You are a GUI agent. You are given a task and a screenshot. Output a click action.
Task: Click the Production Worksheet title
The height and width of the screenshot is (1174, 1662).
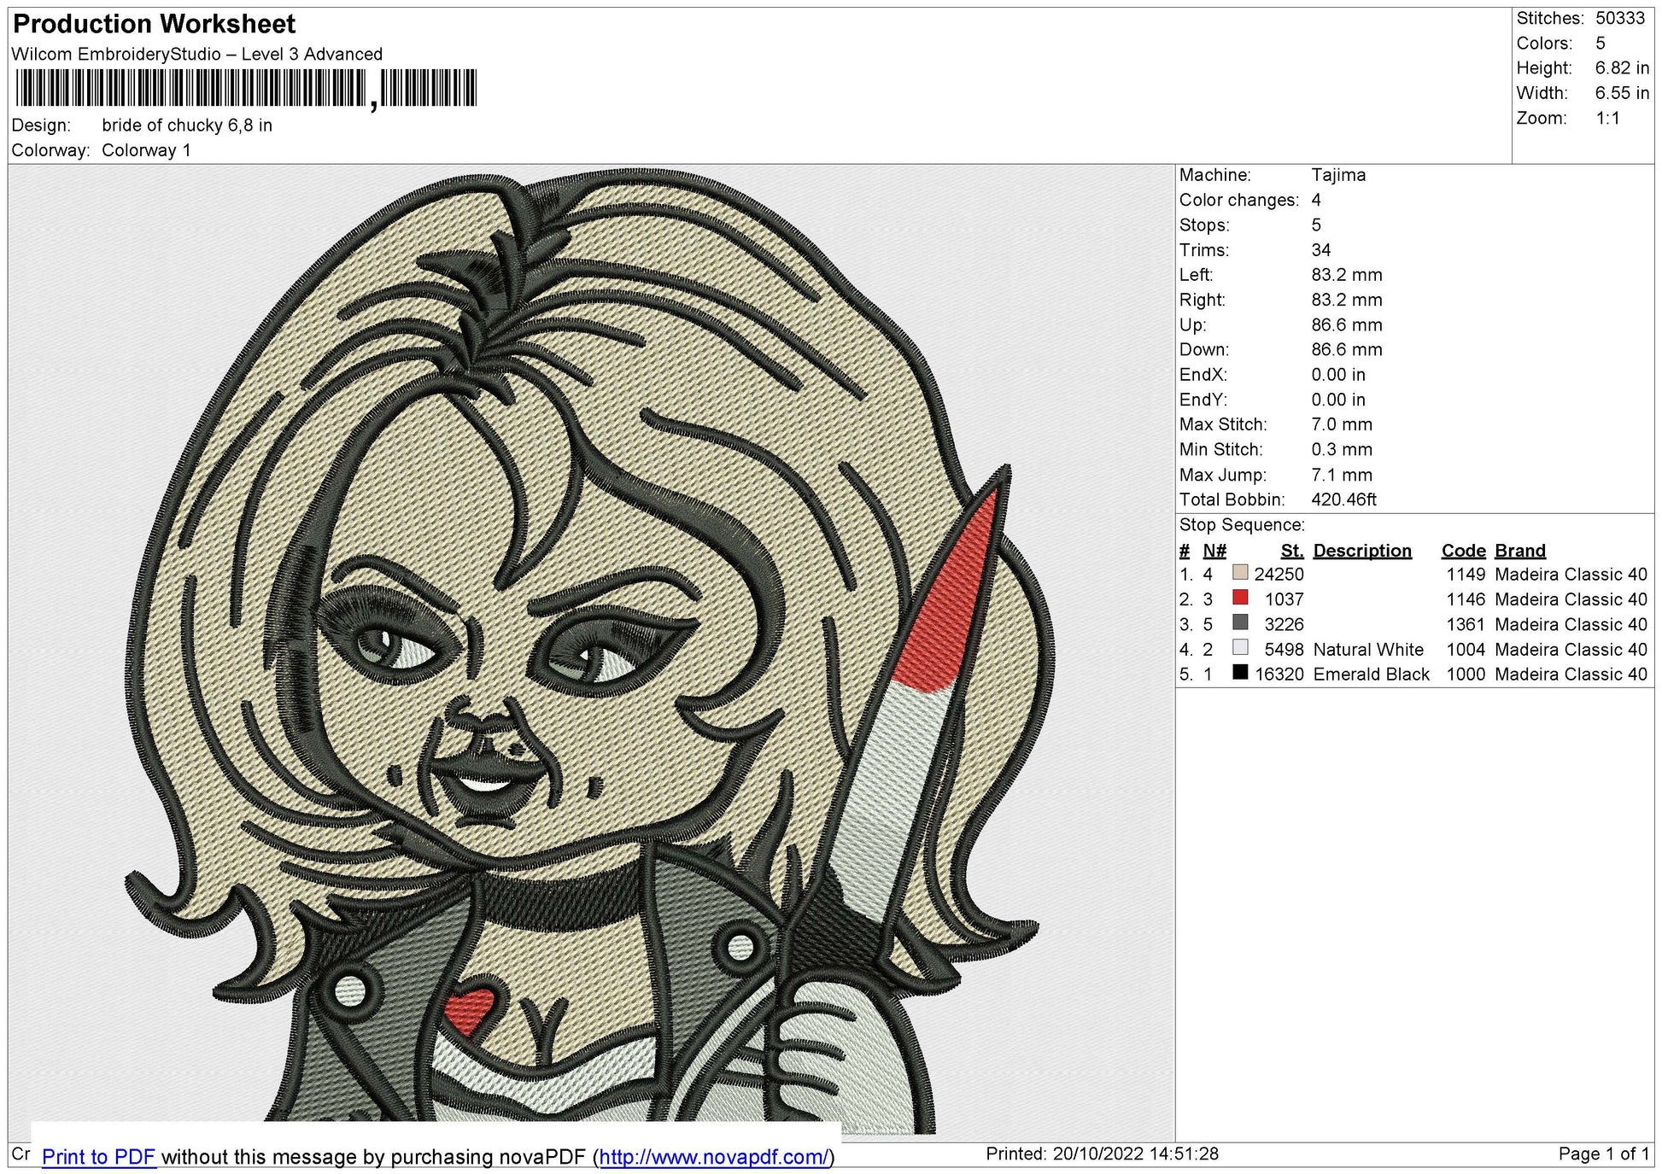[155, 24]
